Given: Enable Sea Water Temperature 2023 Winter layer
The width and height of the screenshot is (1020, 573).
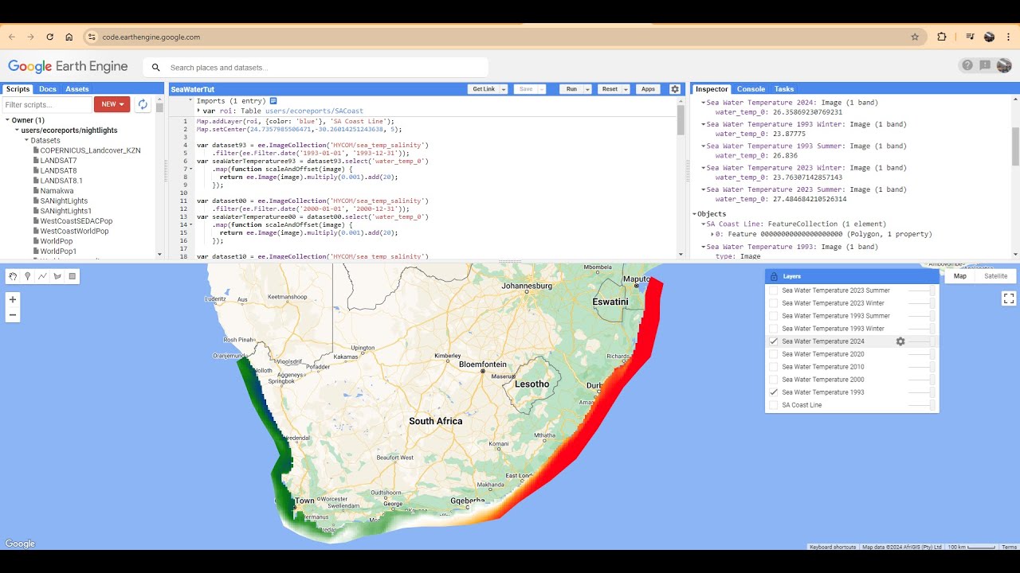Looking at the screenshot, I should [x=773, y=303].
